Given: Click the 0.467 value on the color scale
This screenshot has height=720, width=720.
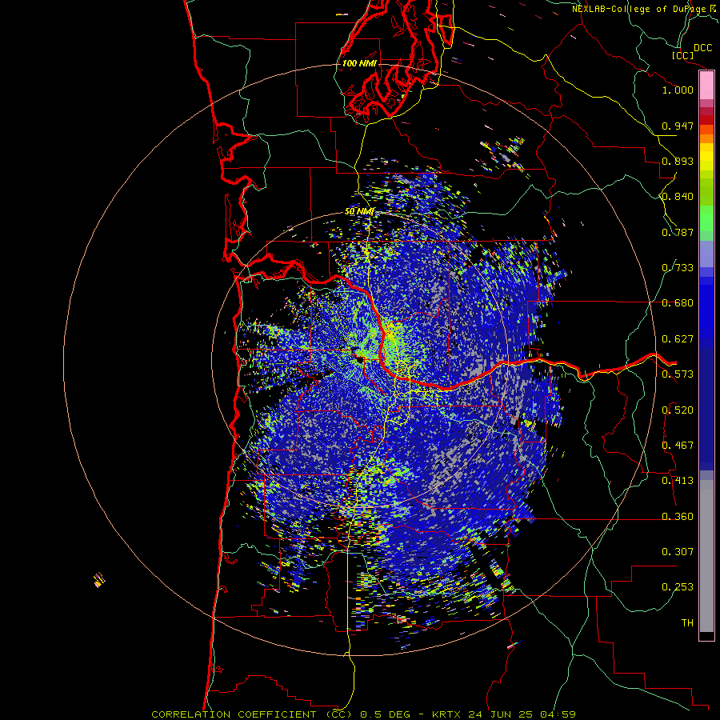Looking at the screenshot, I should click(678, 446).
